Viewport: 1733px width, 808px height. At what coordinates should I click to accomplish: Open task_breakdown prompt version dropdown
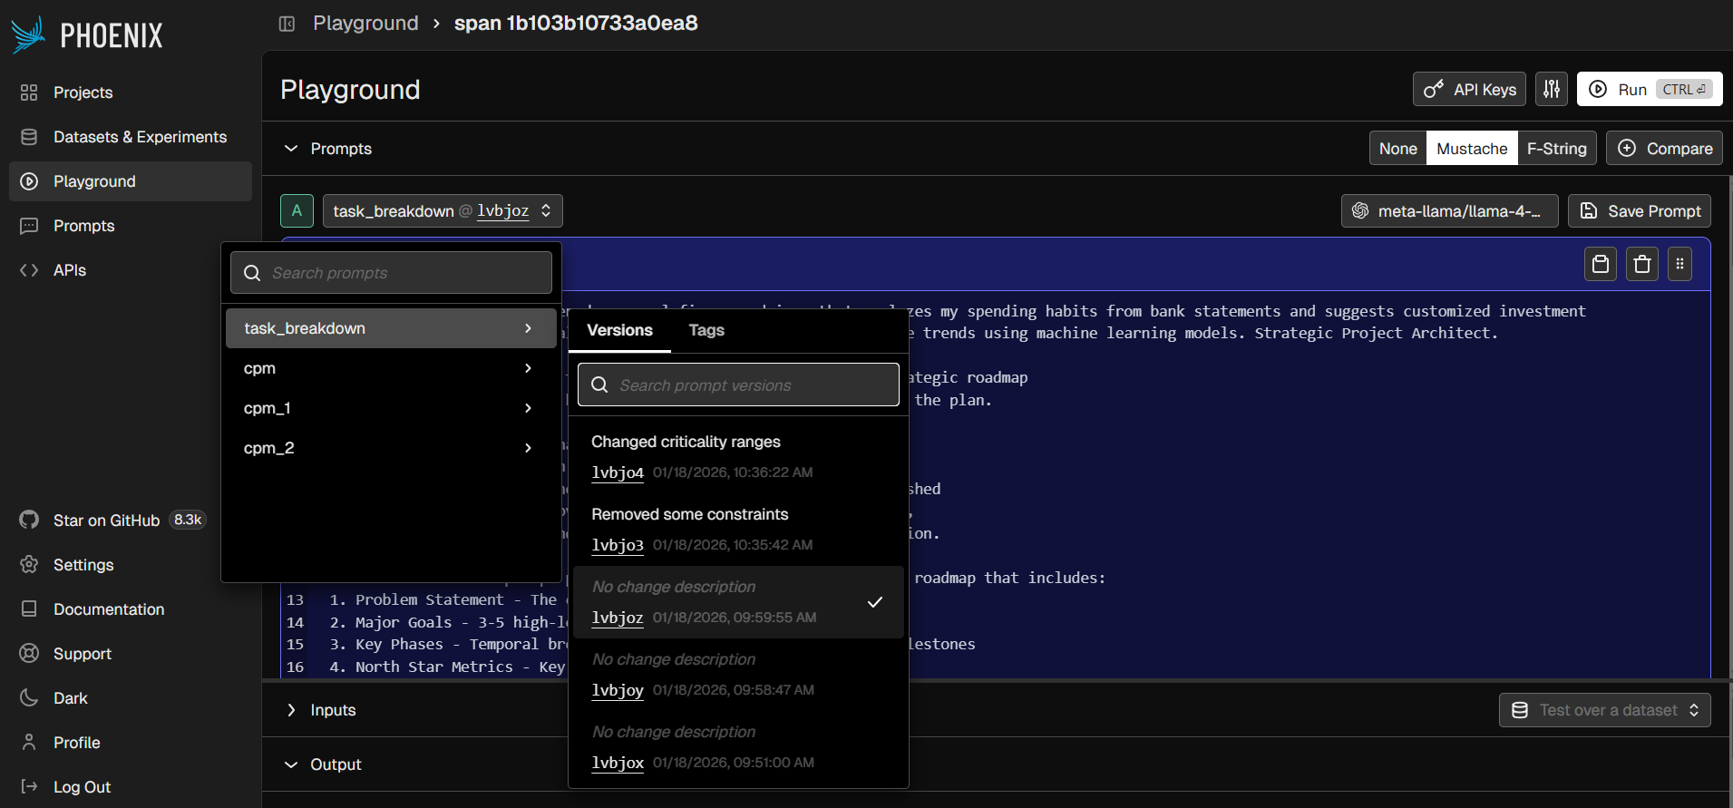(x=443, y=211)
